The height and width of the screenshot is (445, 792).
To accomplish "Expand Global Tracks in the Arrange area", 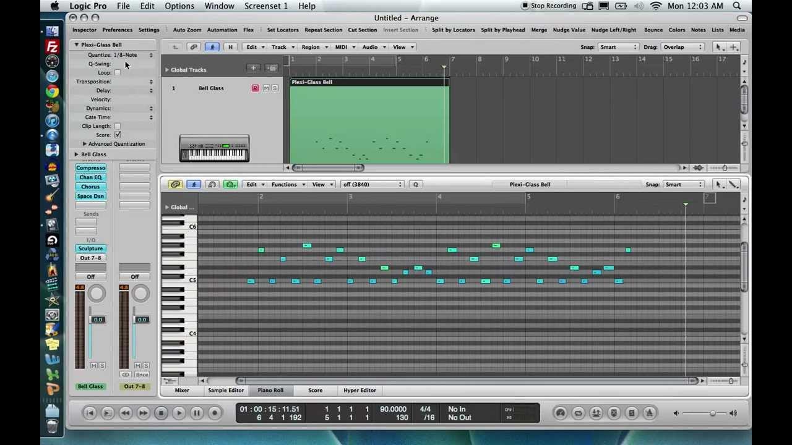I will (x=166, y=70).
